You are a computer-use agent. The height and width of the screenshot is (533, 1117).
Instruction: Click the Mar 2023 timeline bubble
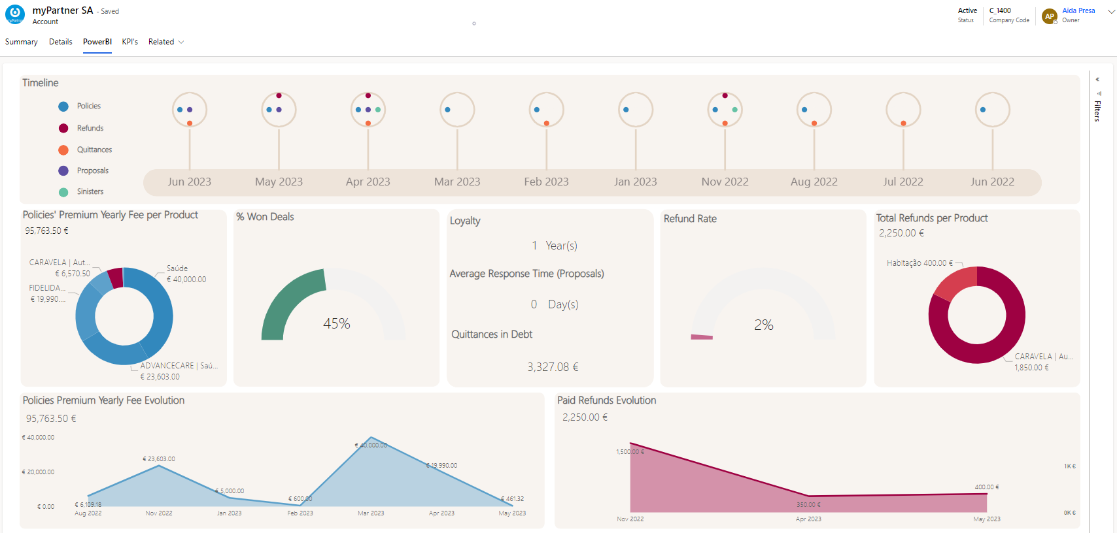coord(457,110)
